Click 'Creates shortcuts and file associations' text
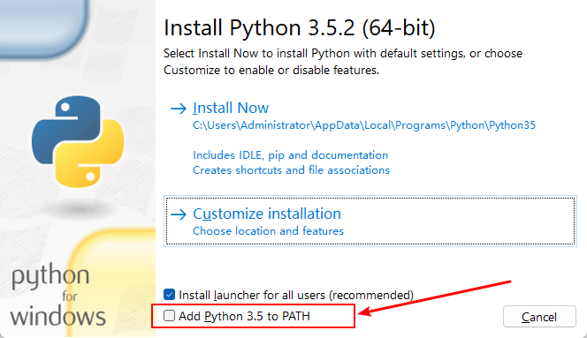Screen dimensions: 587x338 tap(291, 170)
